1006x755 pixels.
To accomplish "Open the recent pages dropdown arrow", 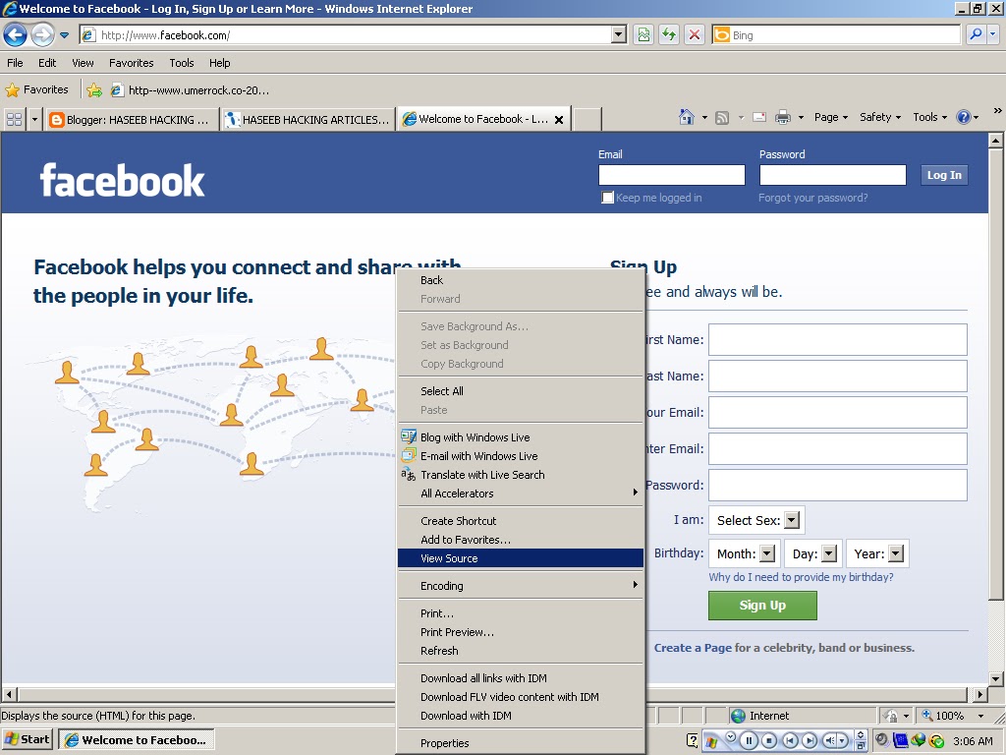I will (64, 35).
